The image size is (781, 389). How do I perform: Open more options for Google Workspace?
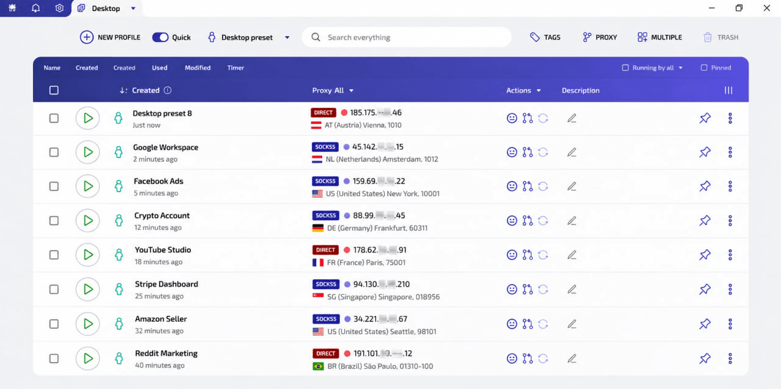click(x=730, y=152)
